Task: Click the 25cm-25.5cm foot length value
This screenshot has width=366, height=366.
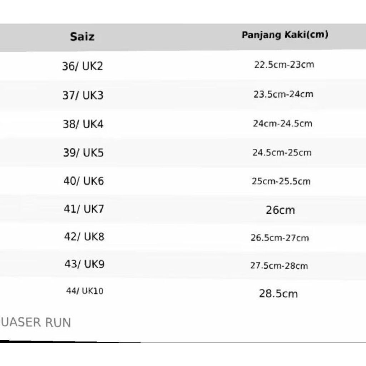Action: (x=281, y=181)
